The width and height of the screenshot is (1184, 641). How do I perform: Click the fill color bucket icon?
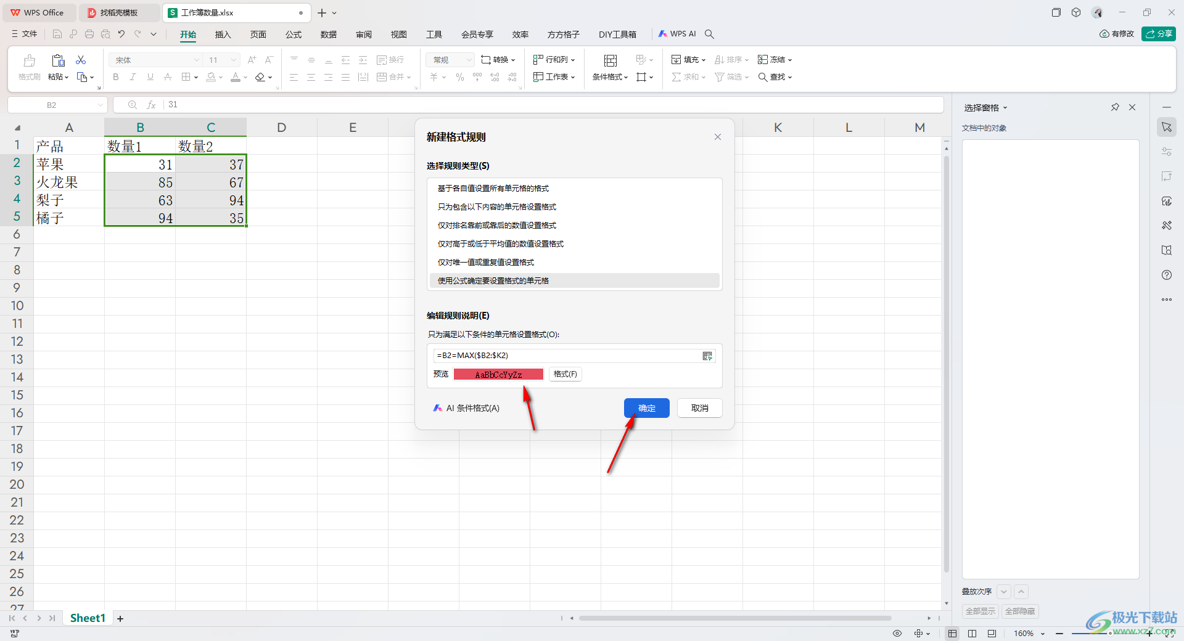pyautogui.click(x=212, y=77)
